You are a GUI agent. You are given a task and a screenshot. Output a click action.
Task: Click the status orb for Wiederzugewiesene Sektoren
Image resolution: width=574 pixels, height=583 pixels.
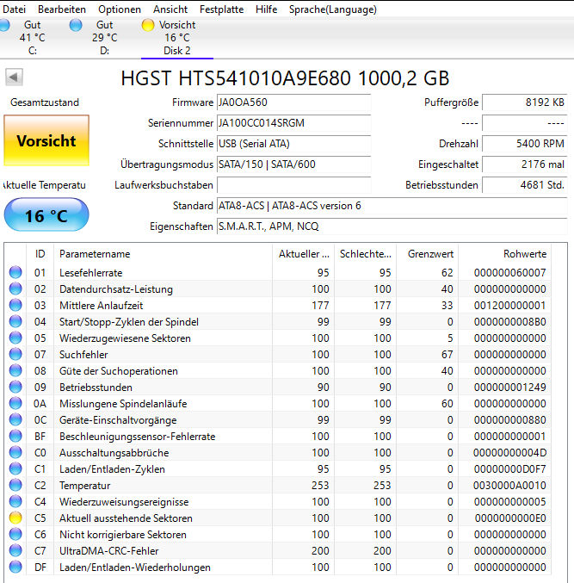(x=15, y=338)
